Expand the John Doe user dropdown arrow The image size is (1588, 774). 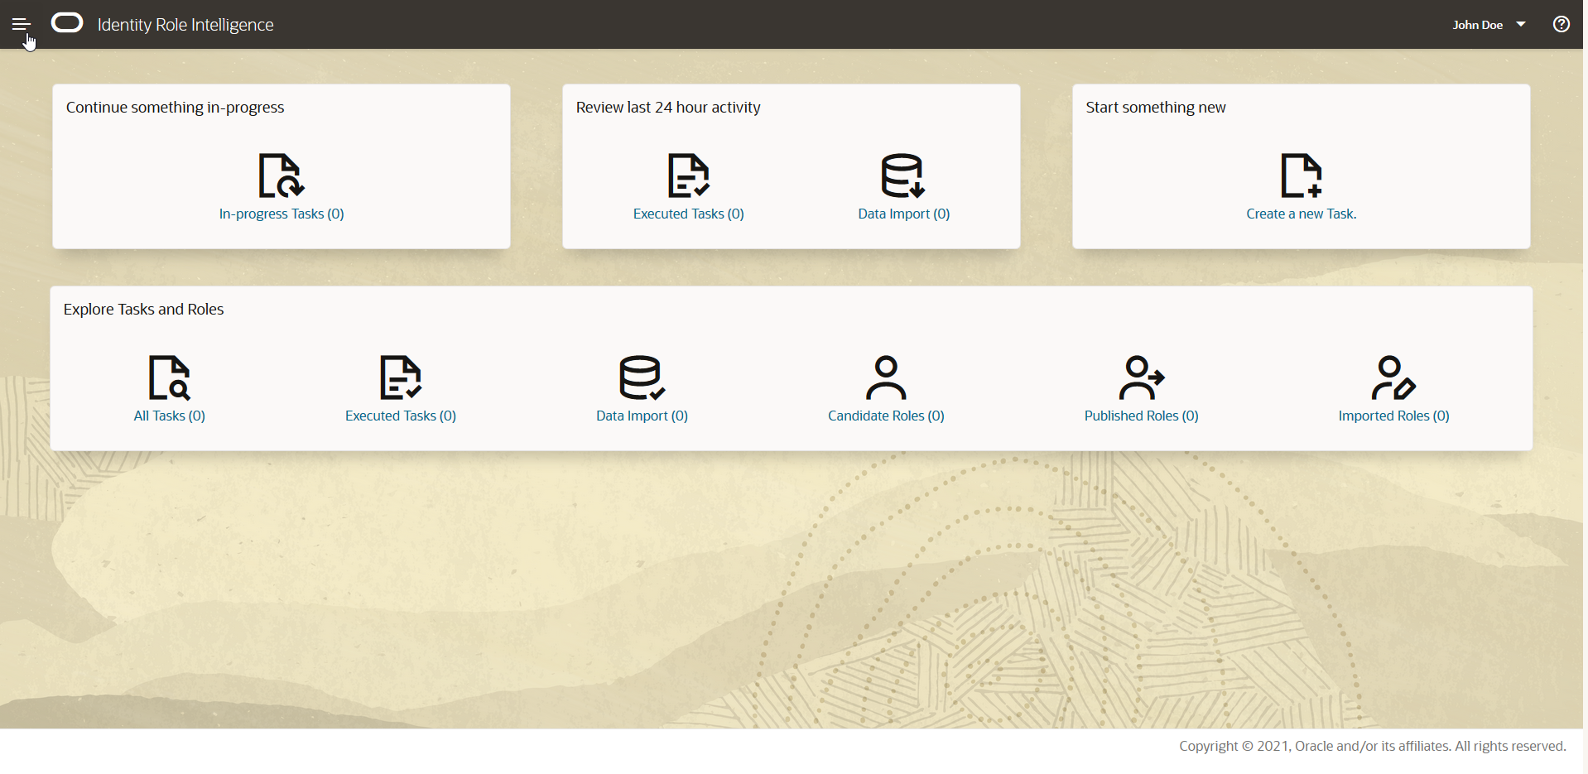tap(1521, 24)
